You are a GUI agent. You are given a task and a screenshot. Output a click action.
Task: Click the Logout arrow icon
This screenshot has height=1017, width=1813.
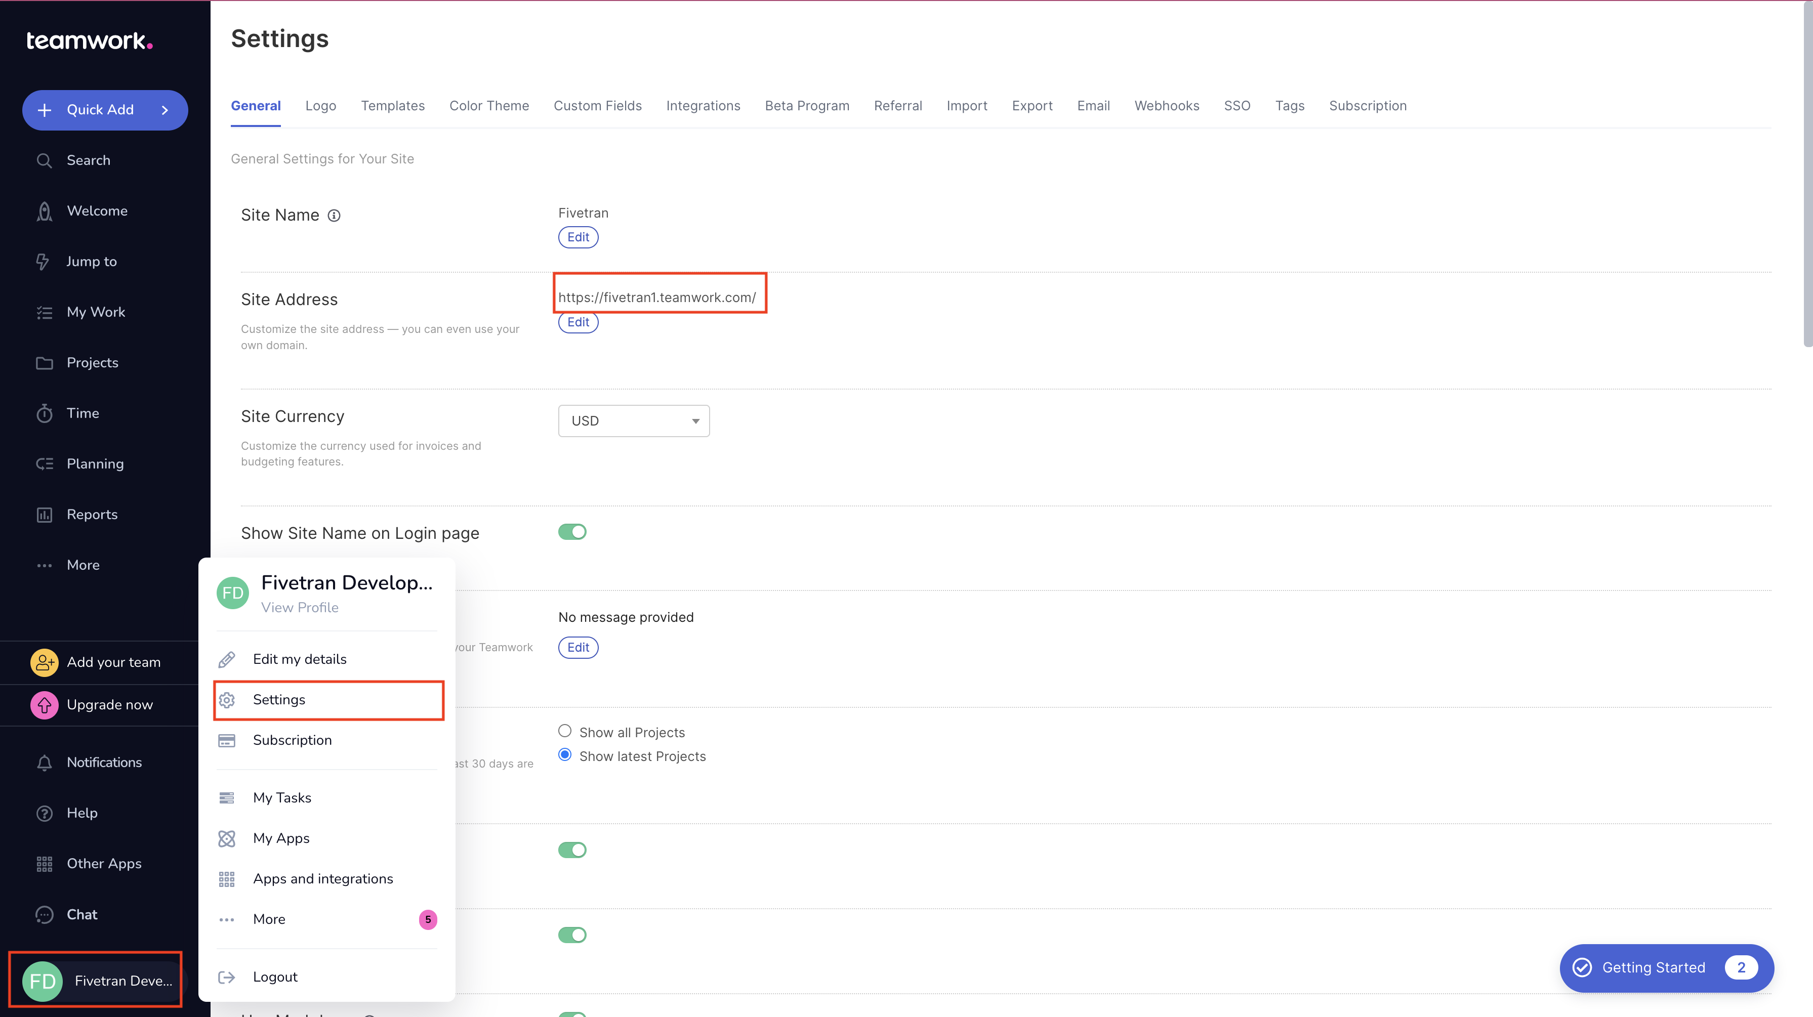(227, 977)
